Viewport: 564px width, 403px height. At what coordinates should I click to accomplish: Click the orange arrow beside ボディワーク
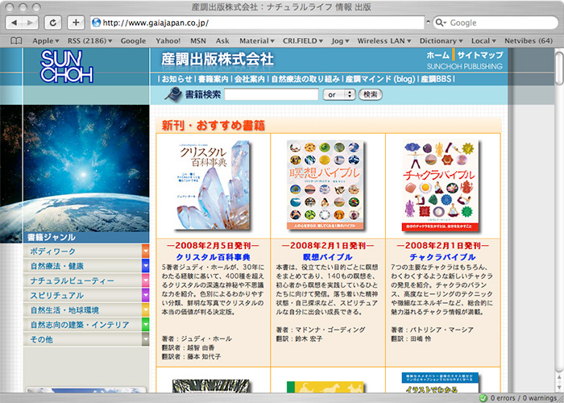coord(145,251)
